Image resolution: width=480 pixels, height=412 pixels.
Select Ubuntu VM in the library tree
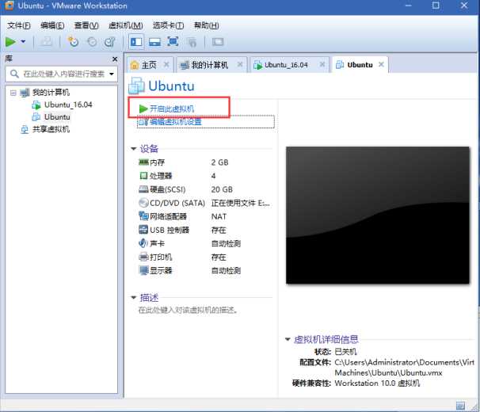click(x=51, y=117)
